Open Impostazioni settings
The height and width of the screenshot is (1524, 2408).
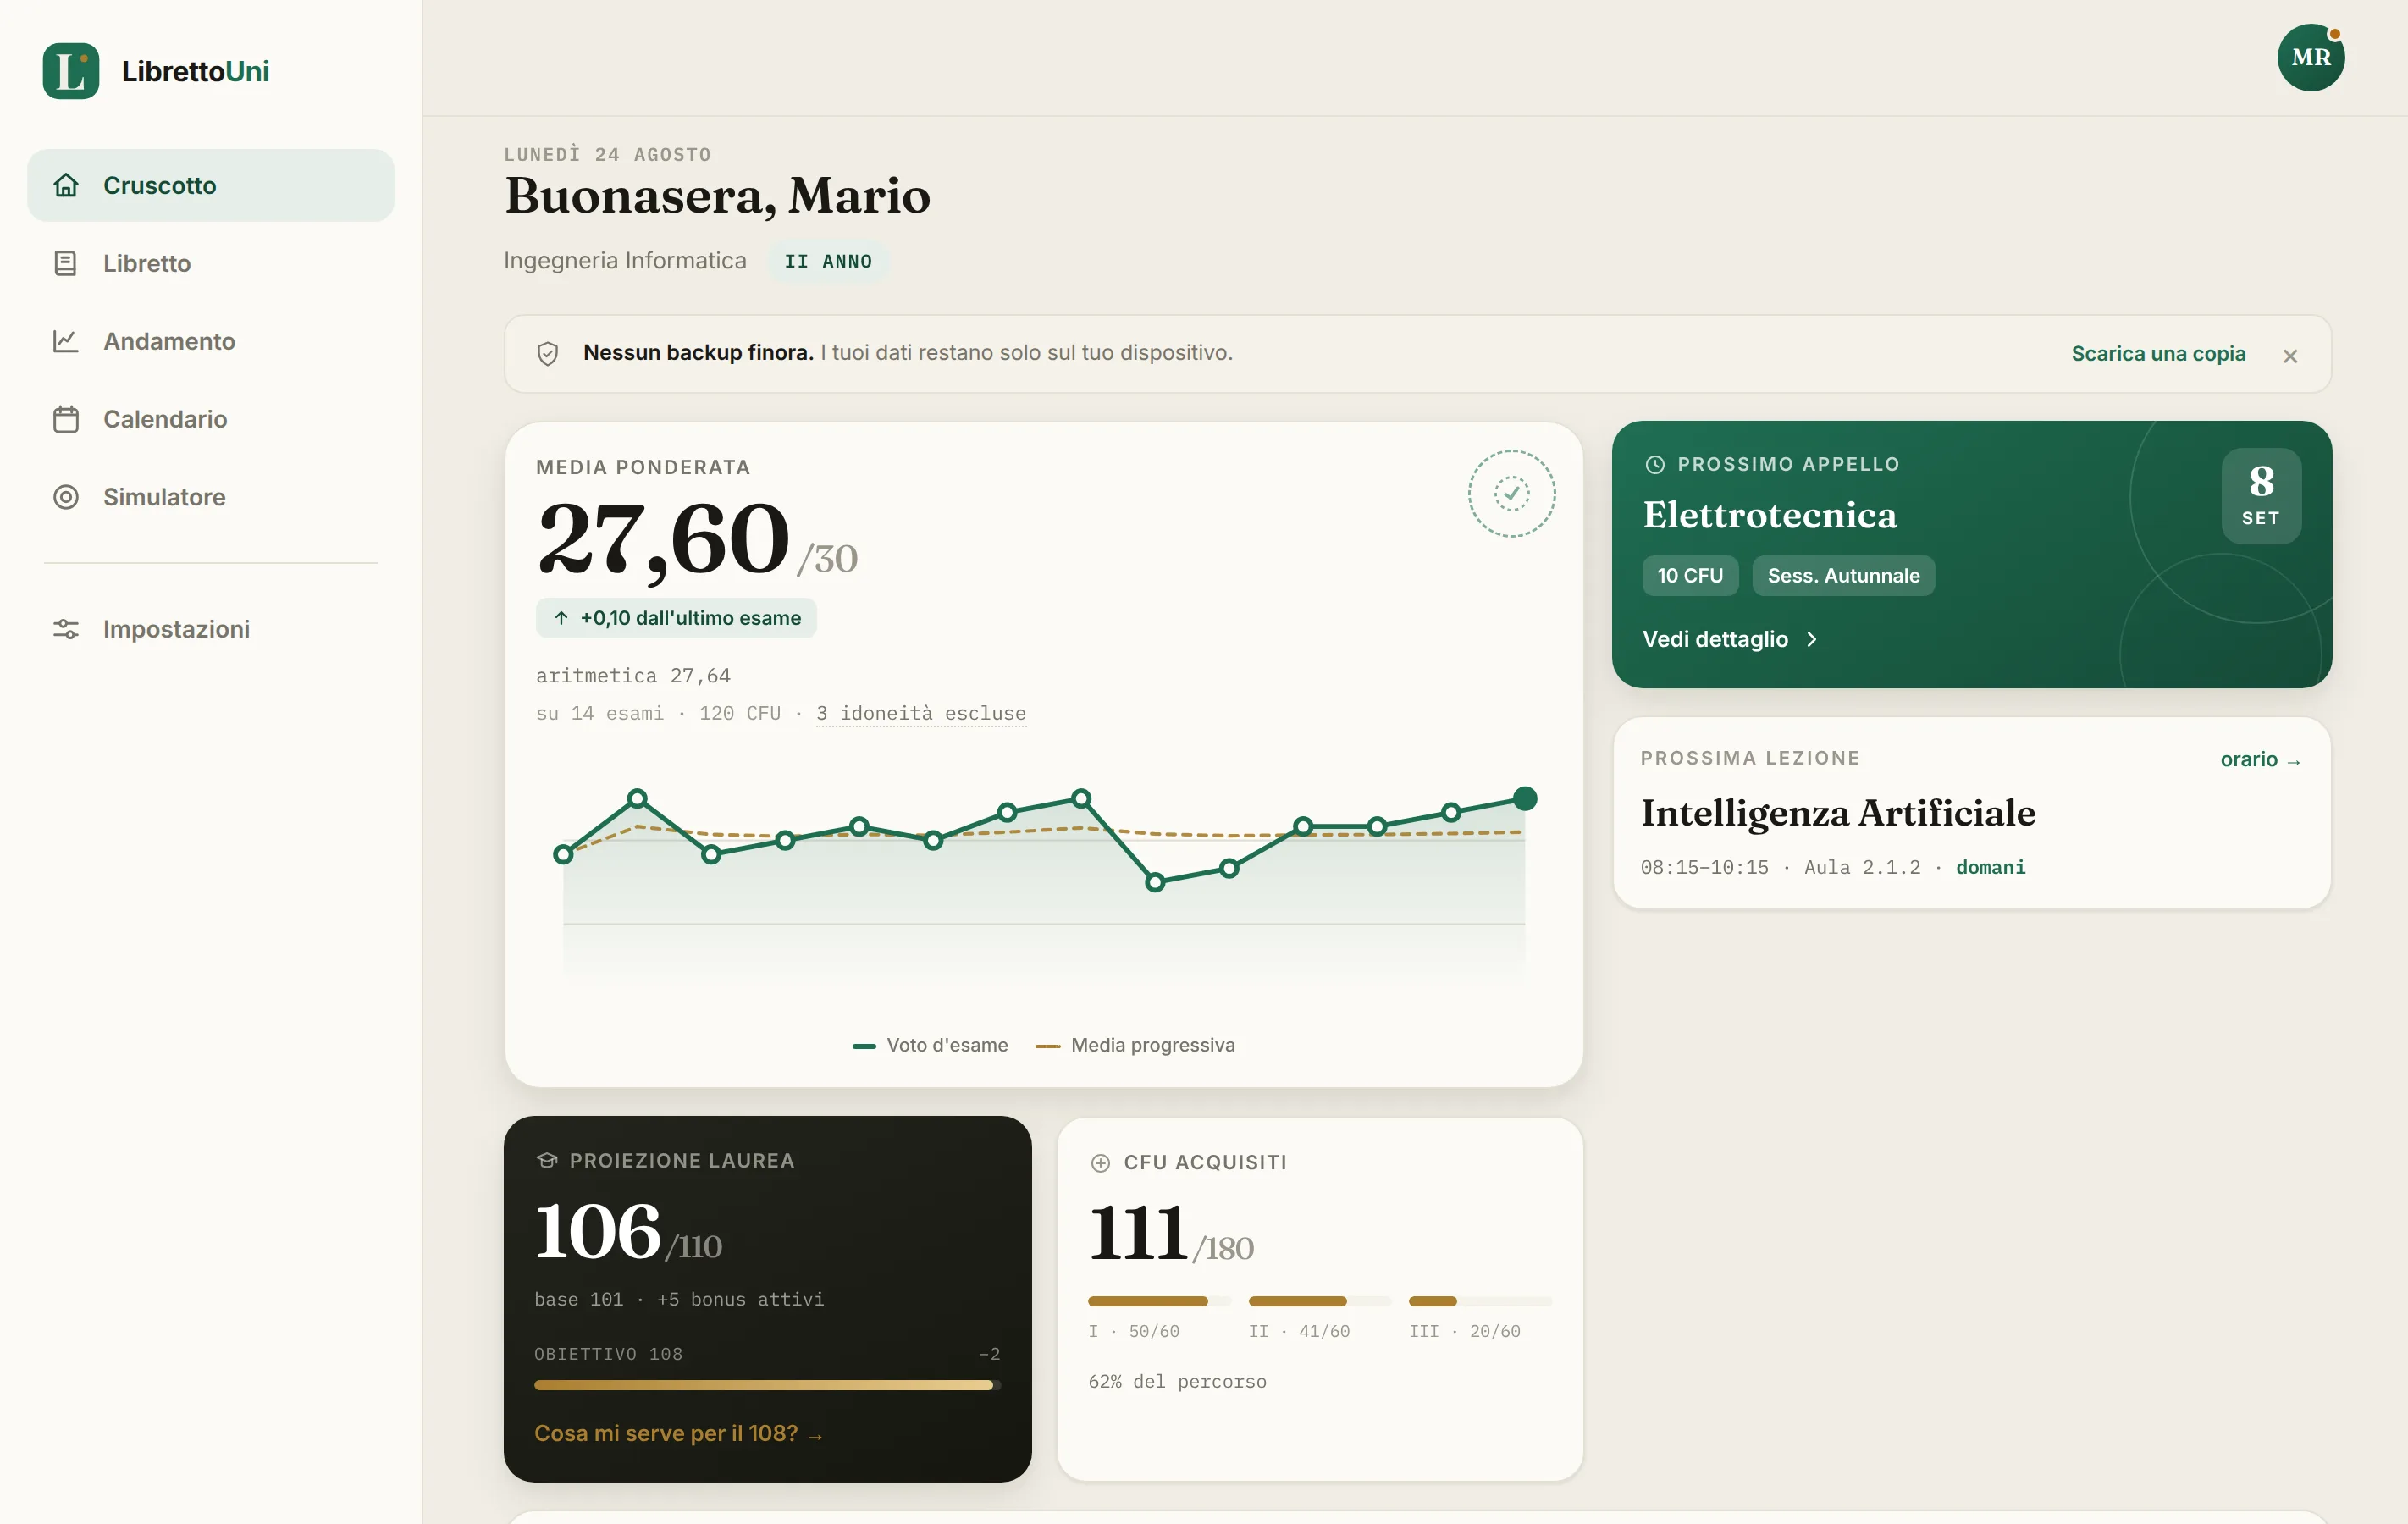point(211,629)
